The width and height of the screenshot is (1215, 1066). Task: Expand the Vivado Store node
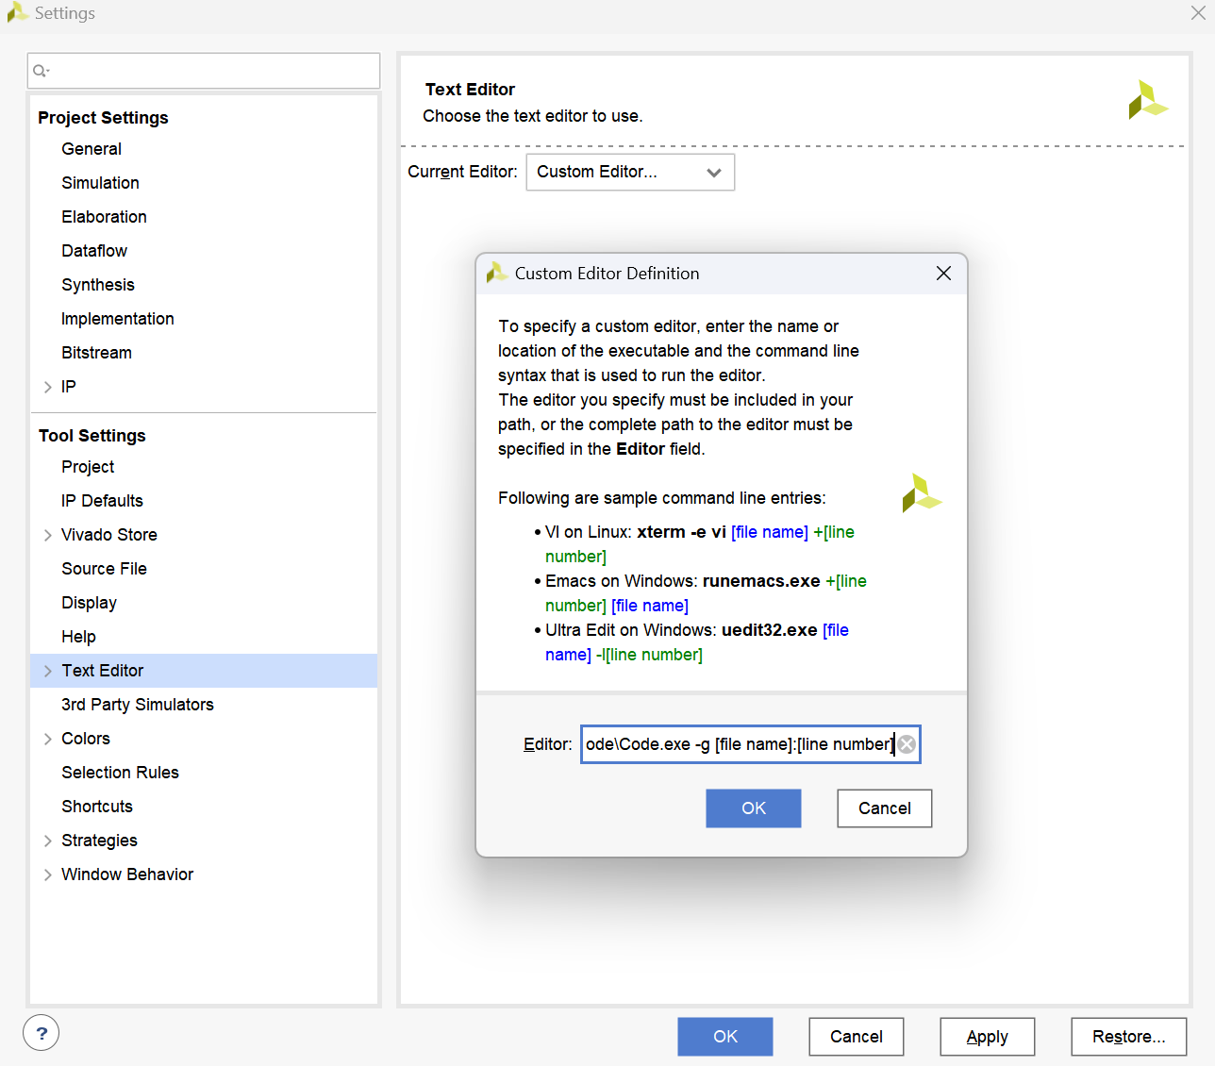click(x=48, y=535)
